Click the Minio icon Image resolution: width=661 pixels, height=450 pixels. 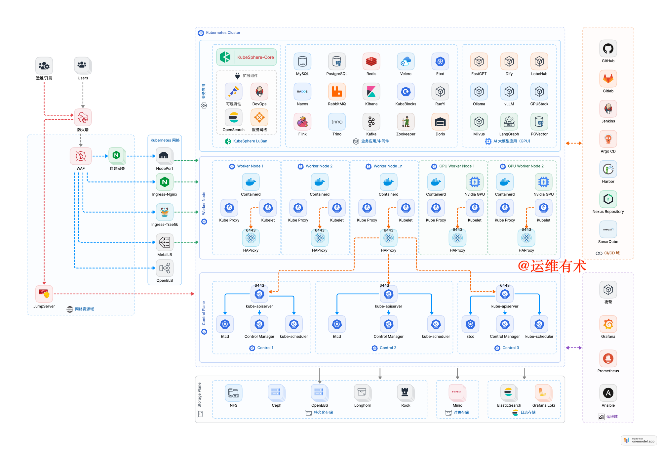(x=457, y=393)
